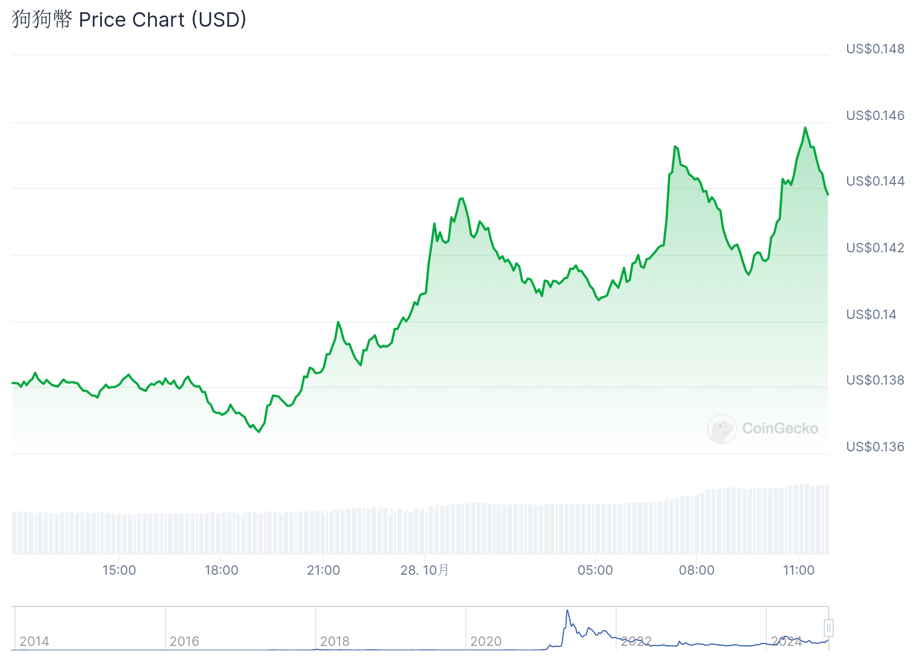Click the 2016 label in the navigator
This screenshot has height=667, width=915.
(x=184, y=641)
